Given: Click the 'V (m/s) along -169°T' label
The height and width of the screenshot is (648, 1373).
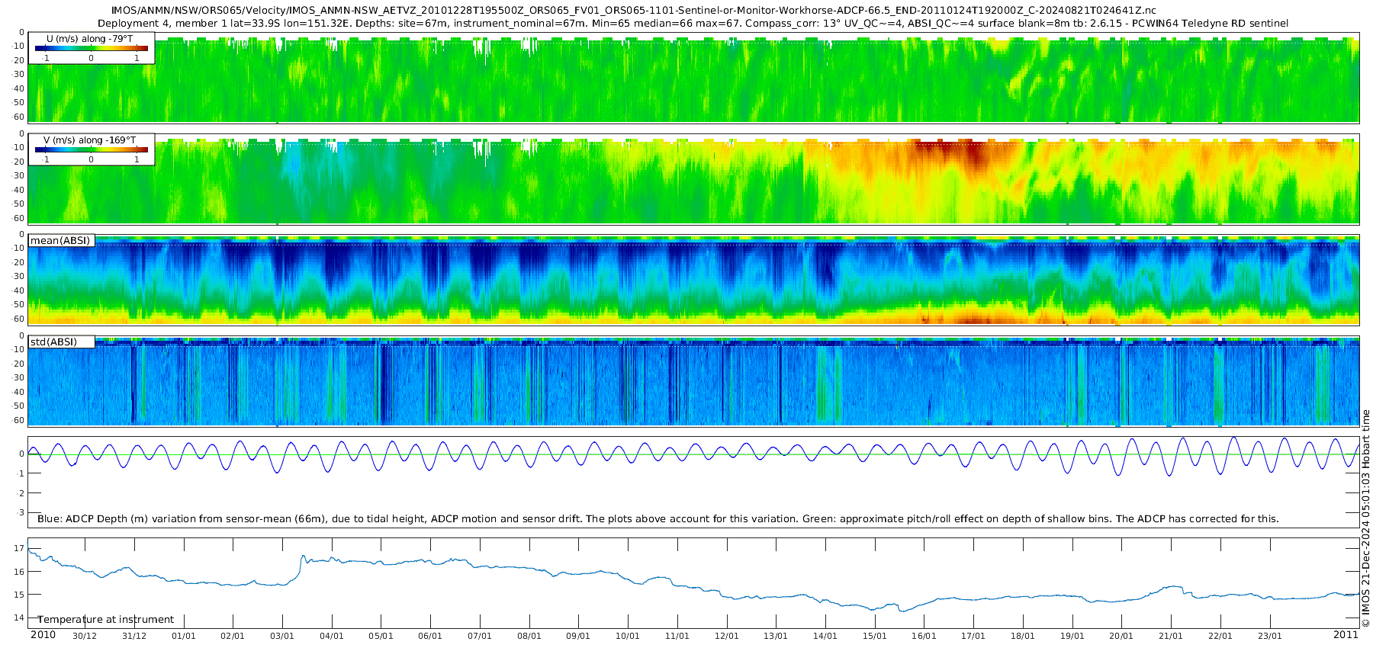Looking at the screenshot, I should click(89, 140).
